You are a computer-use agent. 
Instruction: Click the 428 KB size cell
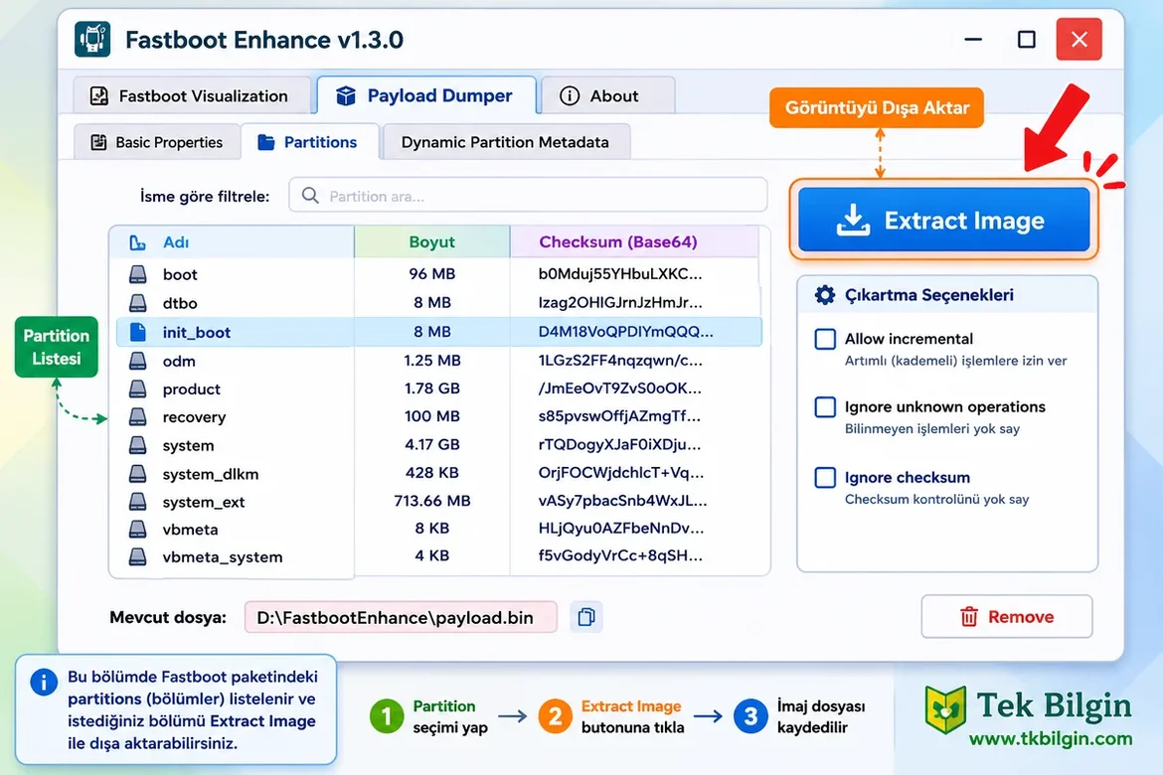point(432,472)
